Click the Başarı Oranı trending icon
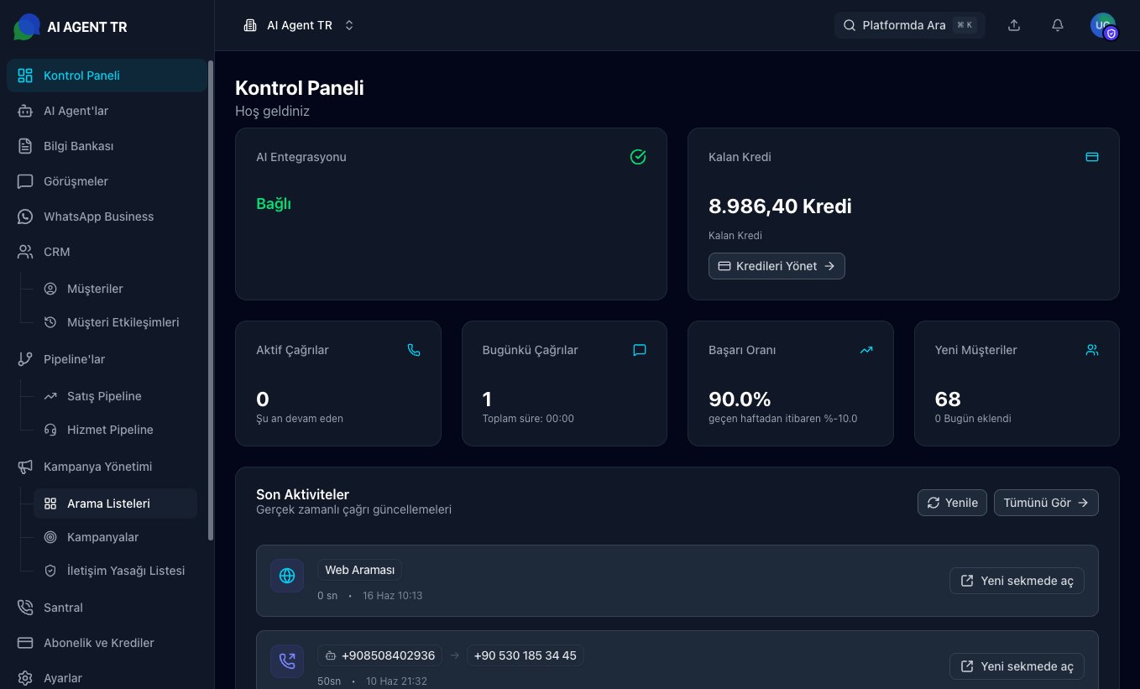The height and width of the screenshot is (689, 1140). coord(866,350)
